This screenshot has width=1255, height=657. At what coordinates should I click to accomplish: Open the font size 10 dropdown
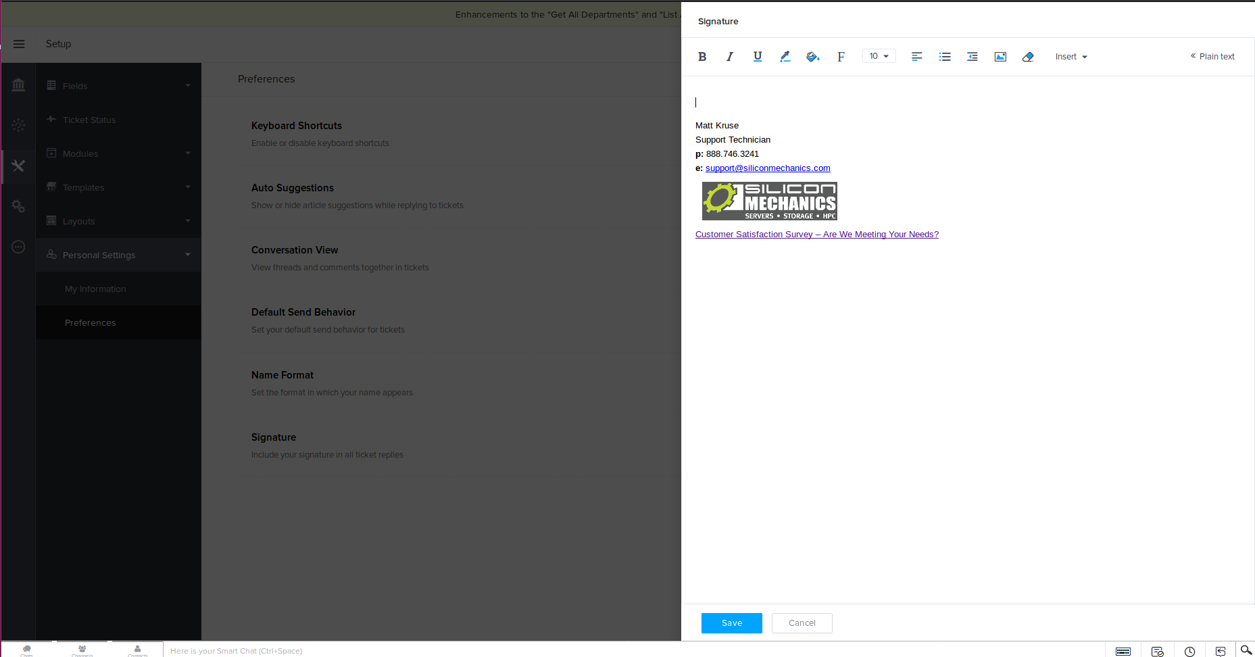[879, 56]
